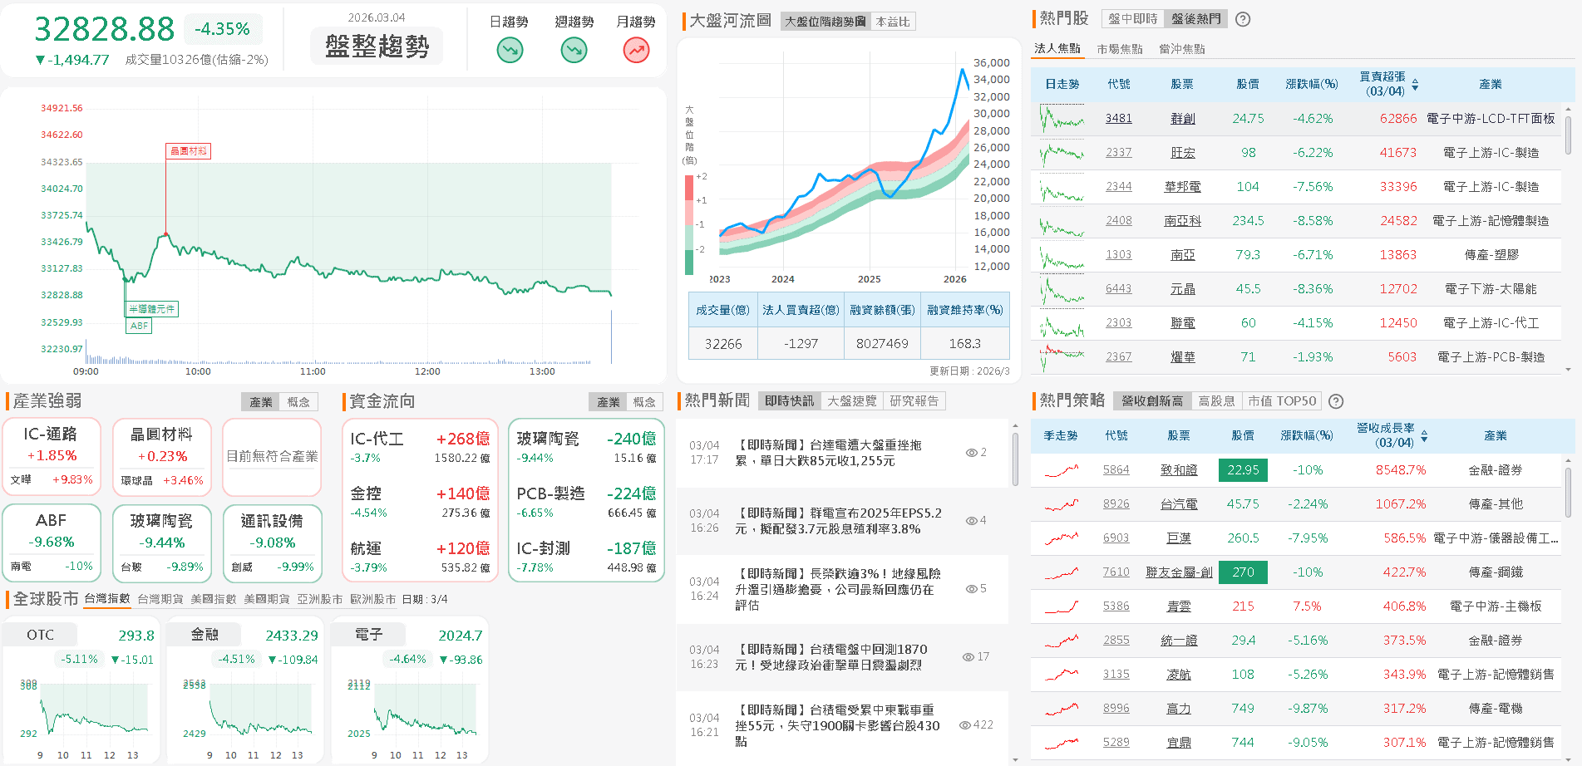This screenshot has width=1582, height=766.
Task: Click the 月趨勢 red upward trend icon
Action: click(635, 51)
